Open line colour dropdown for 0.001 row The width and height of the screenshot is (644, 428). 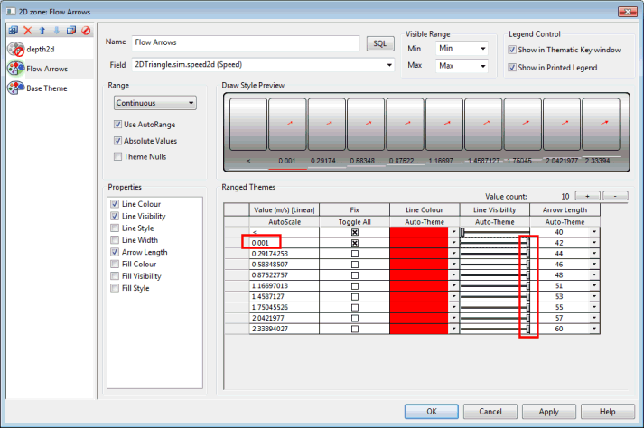[x=453, y=243]
